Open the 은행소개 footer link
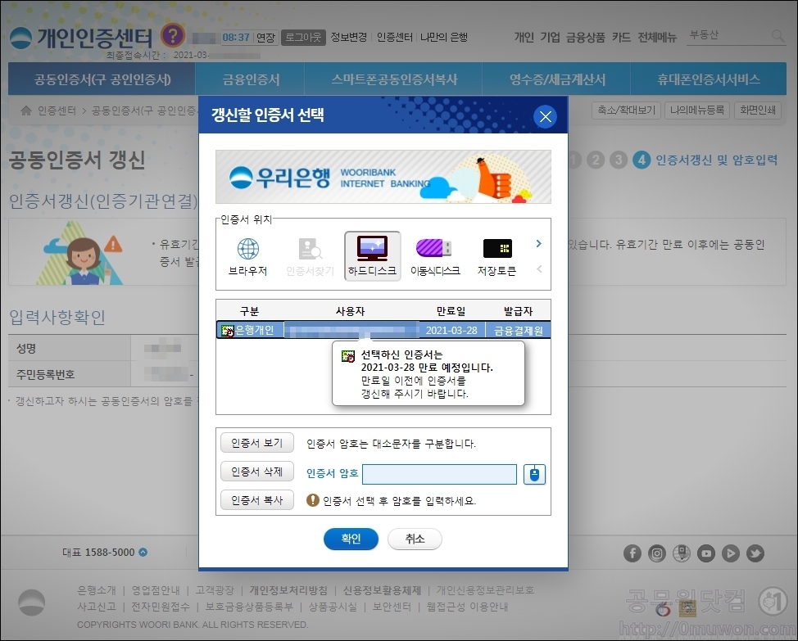This screenshot has width=798, height=641. tap(97, 590)
